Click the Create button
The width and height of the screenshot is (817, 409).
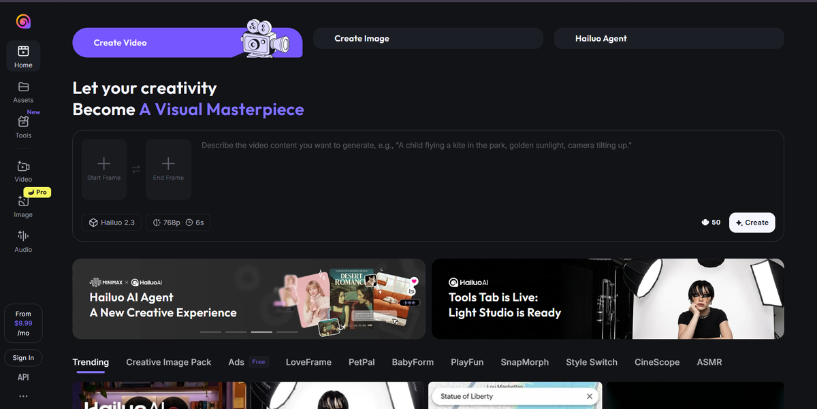[x=752, y=223]
